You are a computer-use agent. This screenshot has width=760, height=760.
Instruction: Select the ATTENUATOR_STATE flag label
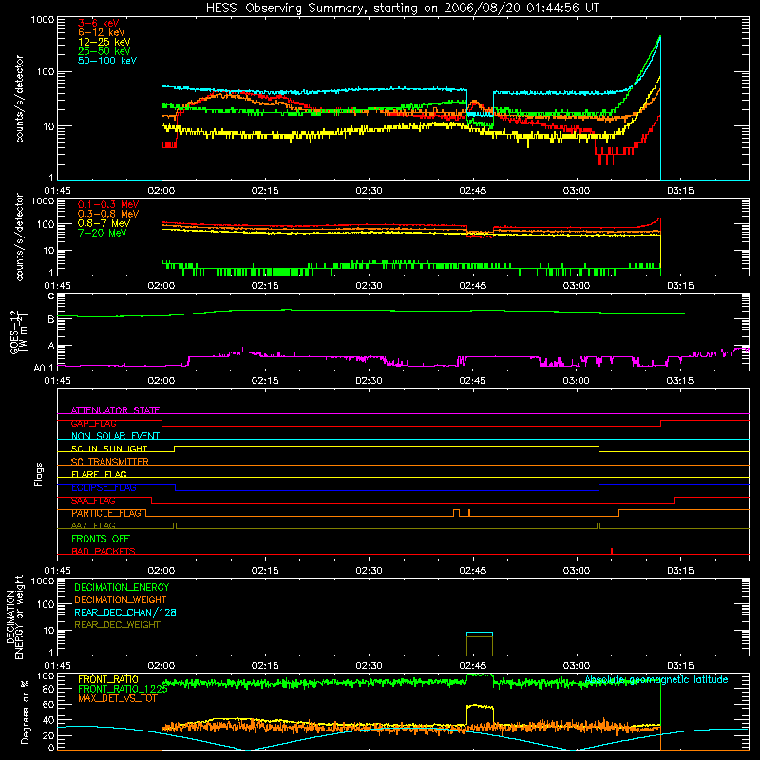[x=115, y=410]
